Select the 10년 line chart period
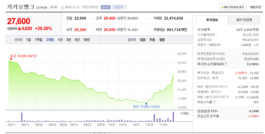Screen dimensions: 265x134 point(87,40)
